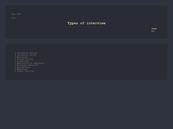Image resolution: width=173 pixels, height=129 pixels.
Task: Select the Types of interview heading
Action: click(x=86, y=23)
